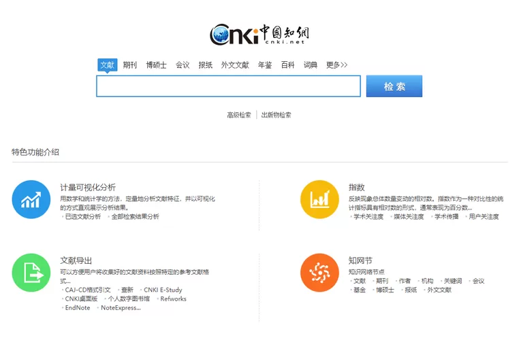Click the 查新 link
The height and width of the screenshot is (340, 519).
tap(127, 290)
